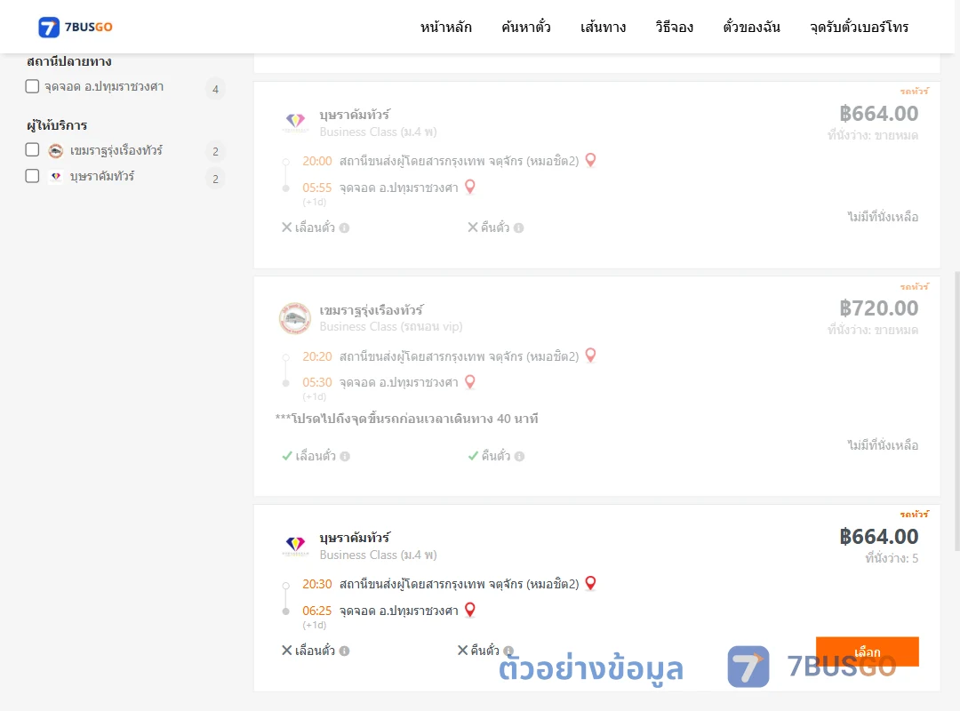Check the เขมราฐรุ่งเรืองทัวร์ operator filter

click(x=33, y=150)
